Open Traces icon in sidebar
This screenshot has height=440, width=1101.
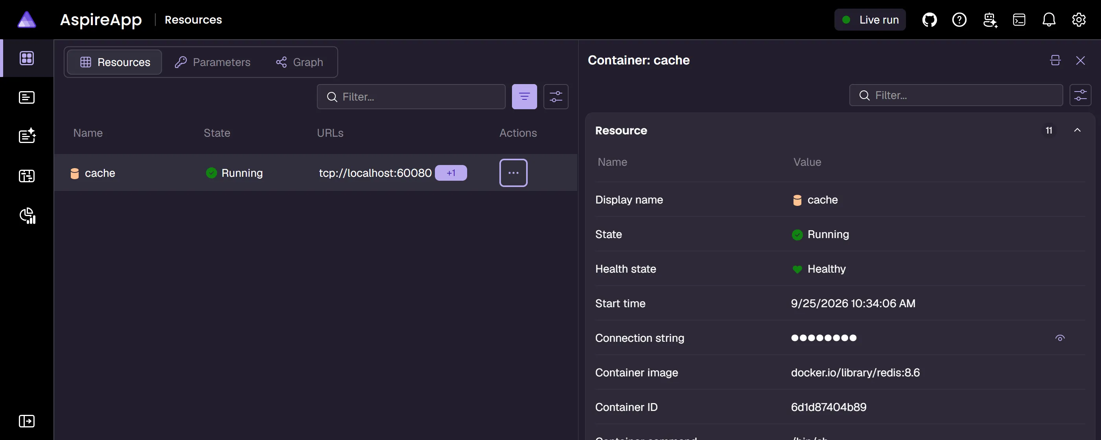click(x=26, y=176)
